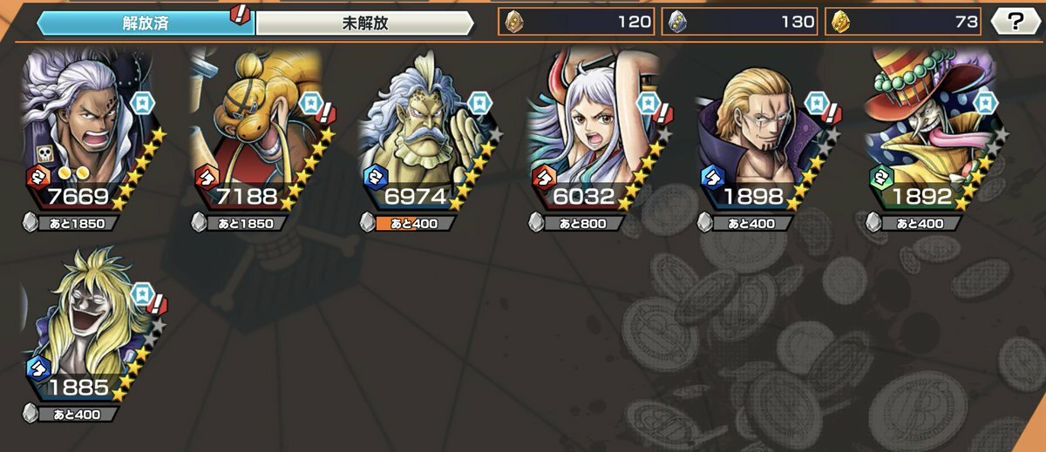Click the medal badge on the 7669 character
Screen dimensions: 1046x452
coord(141,104)
